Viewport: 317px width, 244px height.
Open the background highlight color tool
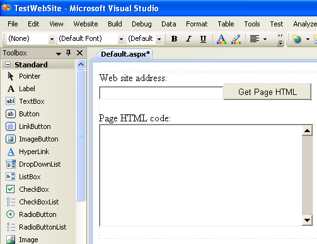pos(236,39)
